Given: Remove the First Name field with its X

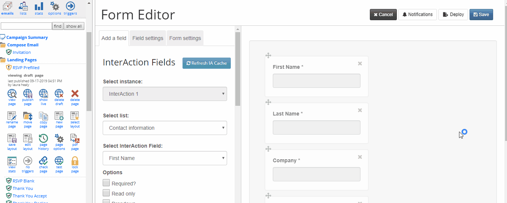Looking at the screenshot, I should [360, 64].
